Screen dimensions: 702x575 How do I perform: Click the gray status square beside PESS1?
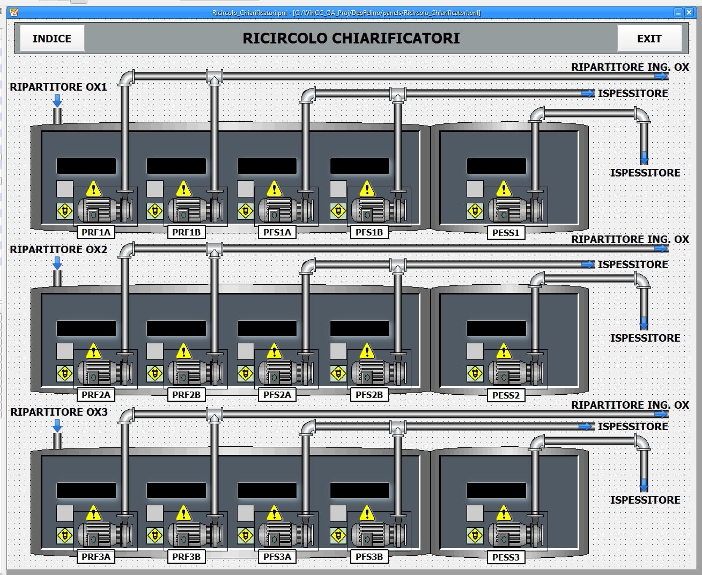[475, 189]
